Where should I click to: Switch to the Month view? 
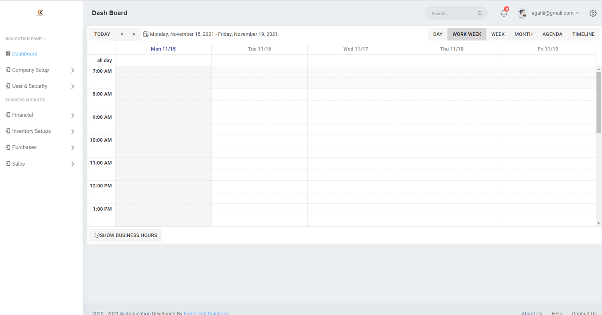pos(523,34)
